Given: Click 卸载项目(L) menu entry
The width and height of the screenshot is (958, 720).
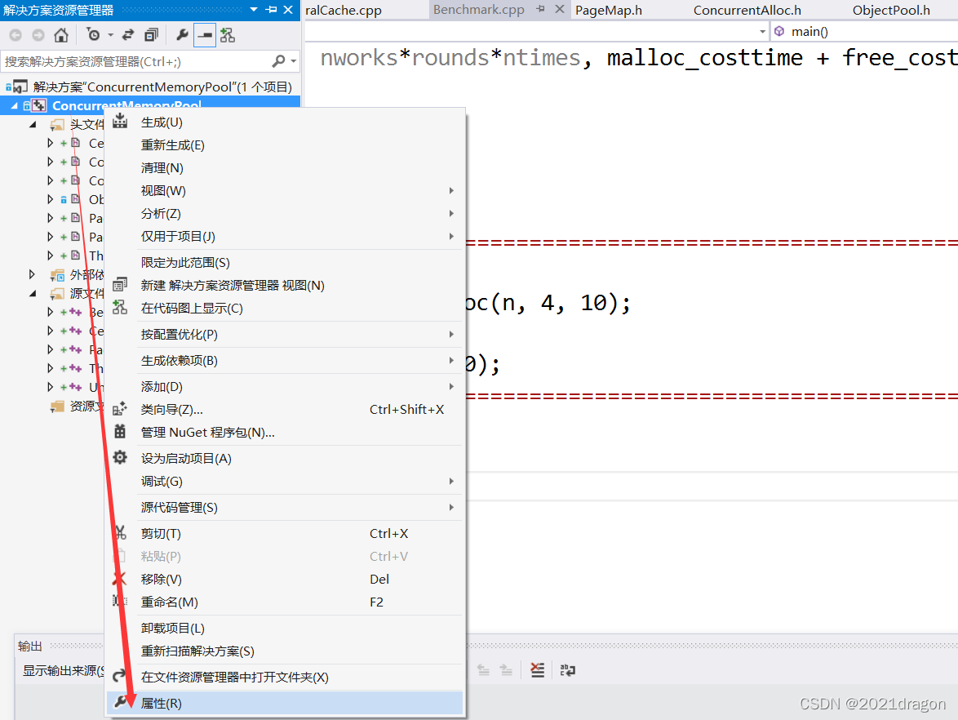Looking at the screenshot, I should [285, 629].
